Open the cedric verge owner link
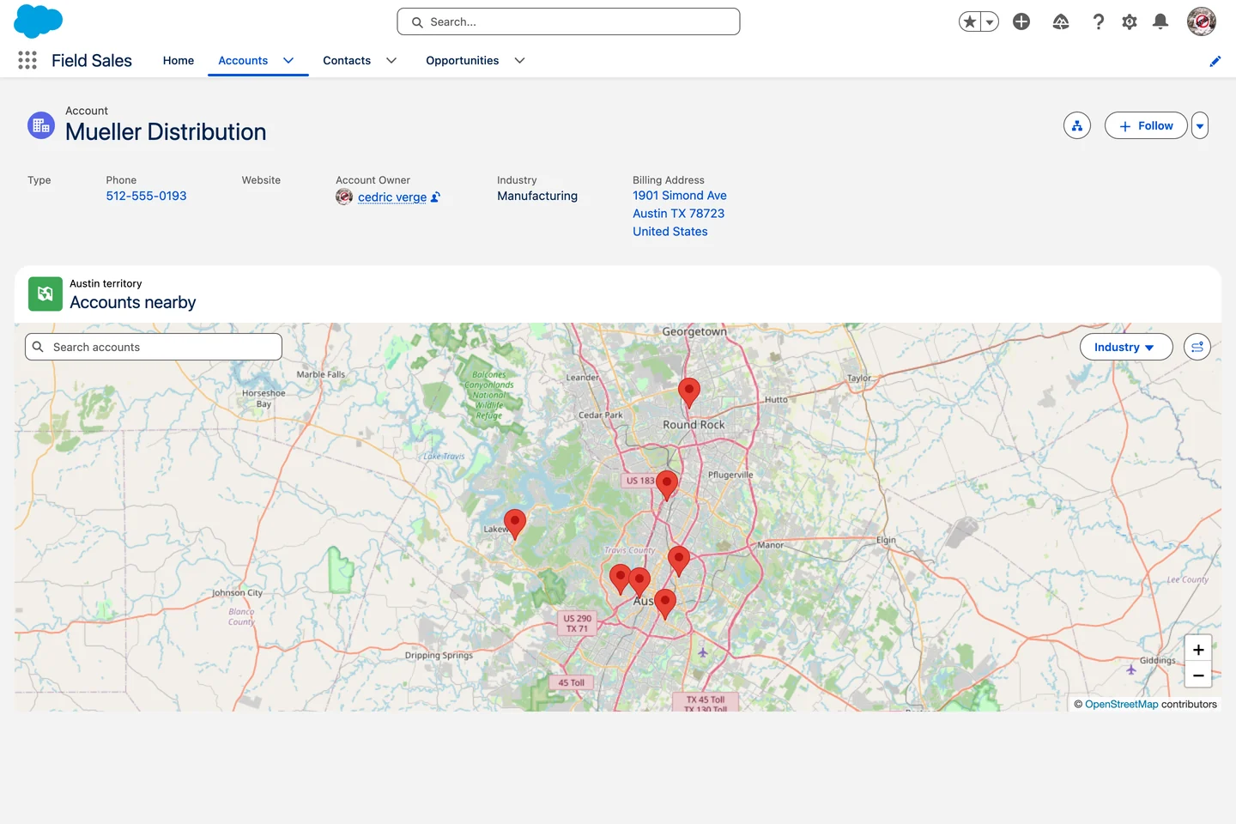Screen dimensions: 1236x824 [x=392, y=197]
